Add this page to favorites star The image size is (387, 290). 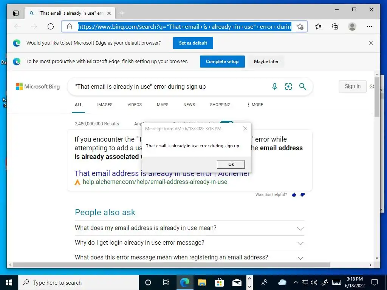300,27
